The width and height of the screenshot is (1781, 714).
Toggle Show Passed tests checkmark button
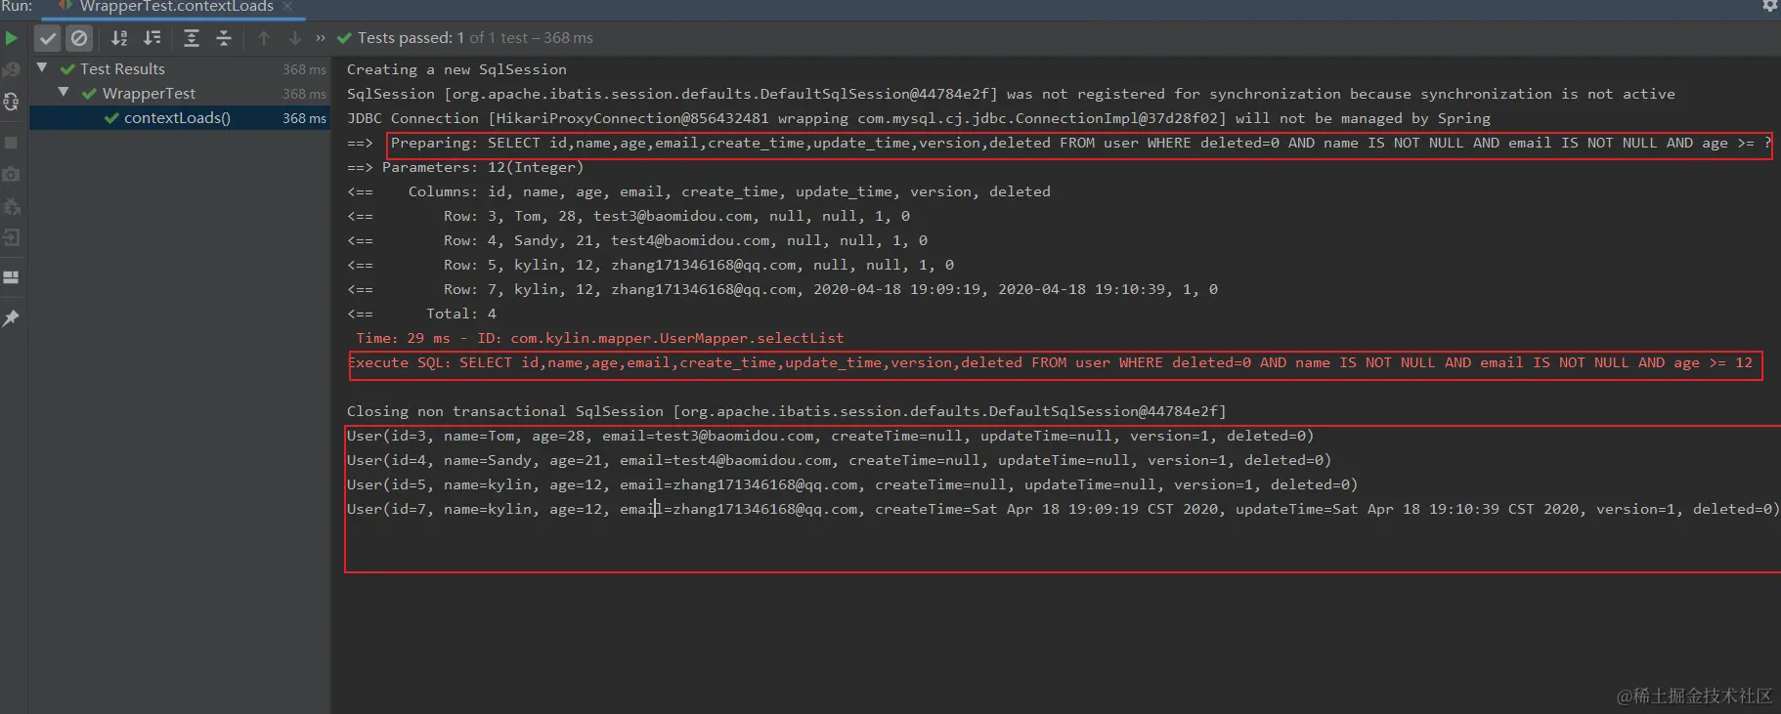click(x=47, y=38)
